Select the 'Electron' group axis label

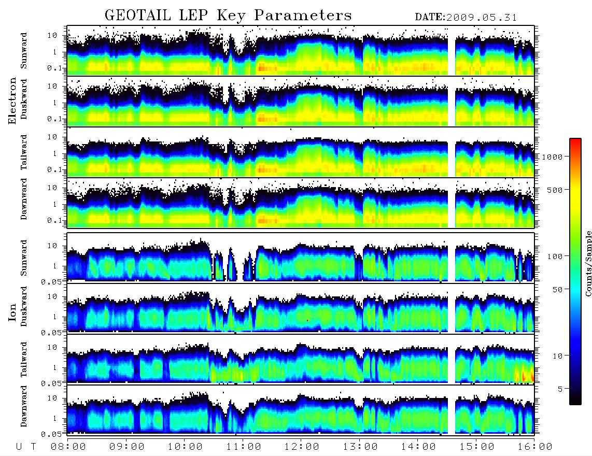point(12,101)
